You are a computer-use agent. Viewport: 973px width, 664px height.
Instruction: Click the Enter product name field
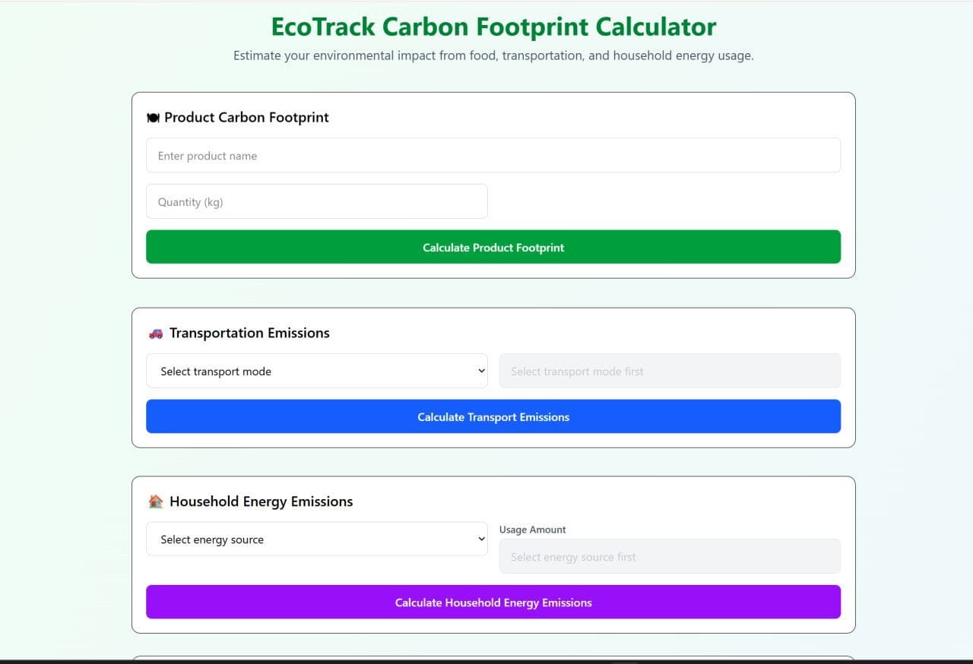click(x=493, y=156)
